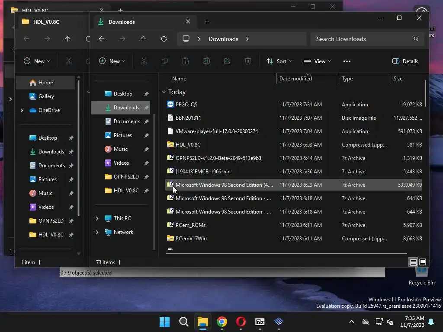Select HDL_V0.8C compressed folder in file list
The width and height of the screenshot is (443, 332).
pyautogui.click(x=294, y=144)
